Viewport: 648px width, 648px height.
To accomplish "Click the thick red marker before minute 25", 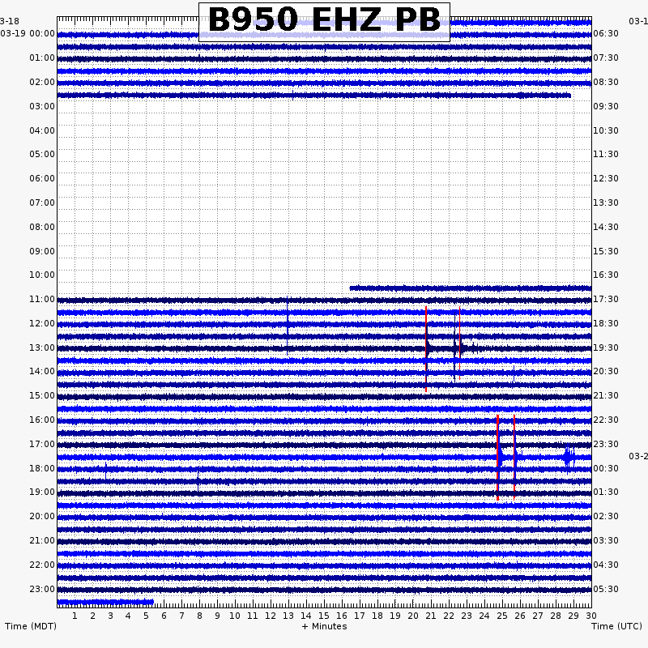I will click(x=498, y=458).
